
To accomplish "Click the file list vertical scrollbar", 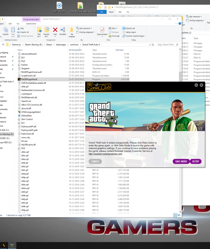I will coord(180,130).
